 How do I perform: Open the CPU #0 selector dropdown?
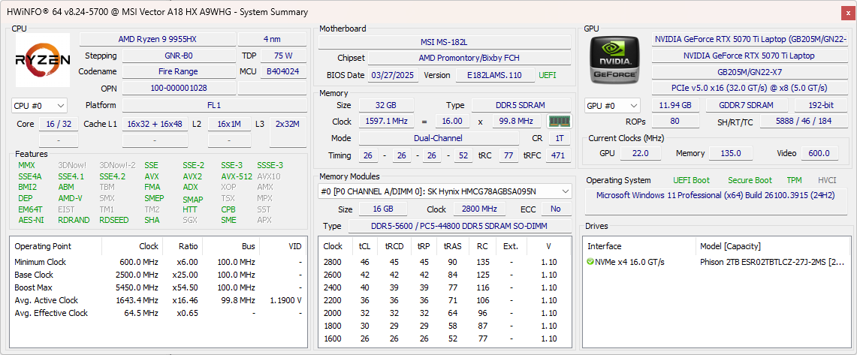click(x=39, y=106)
